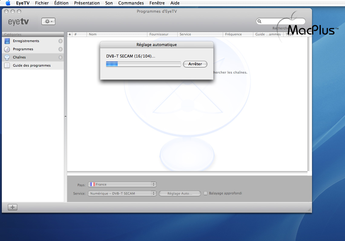Open Guide des programmes category
The image size is (345, 241).
coord(33,65)
